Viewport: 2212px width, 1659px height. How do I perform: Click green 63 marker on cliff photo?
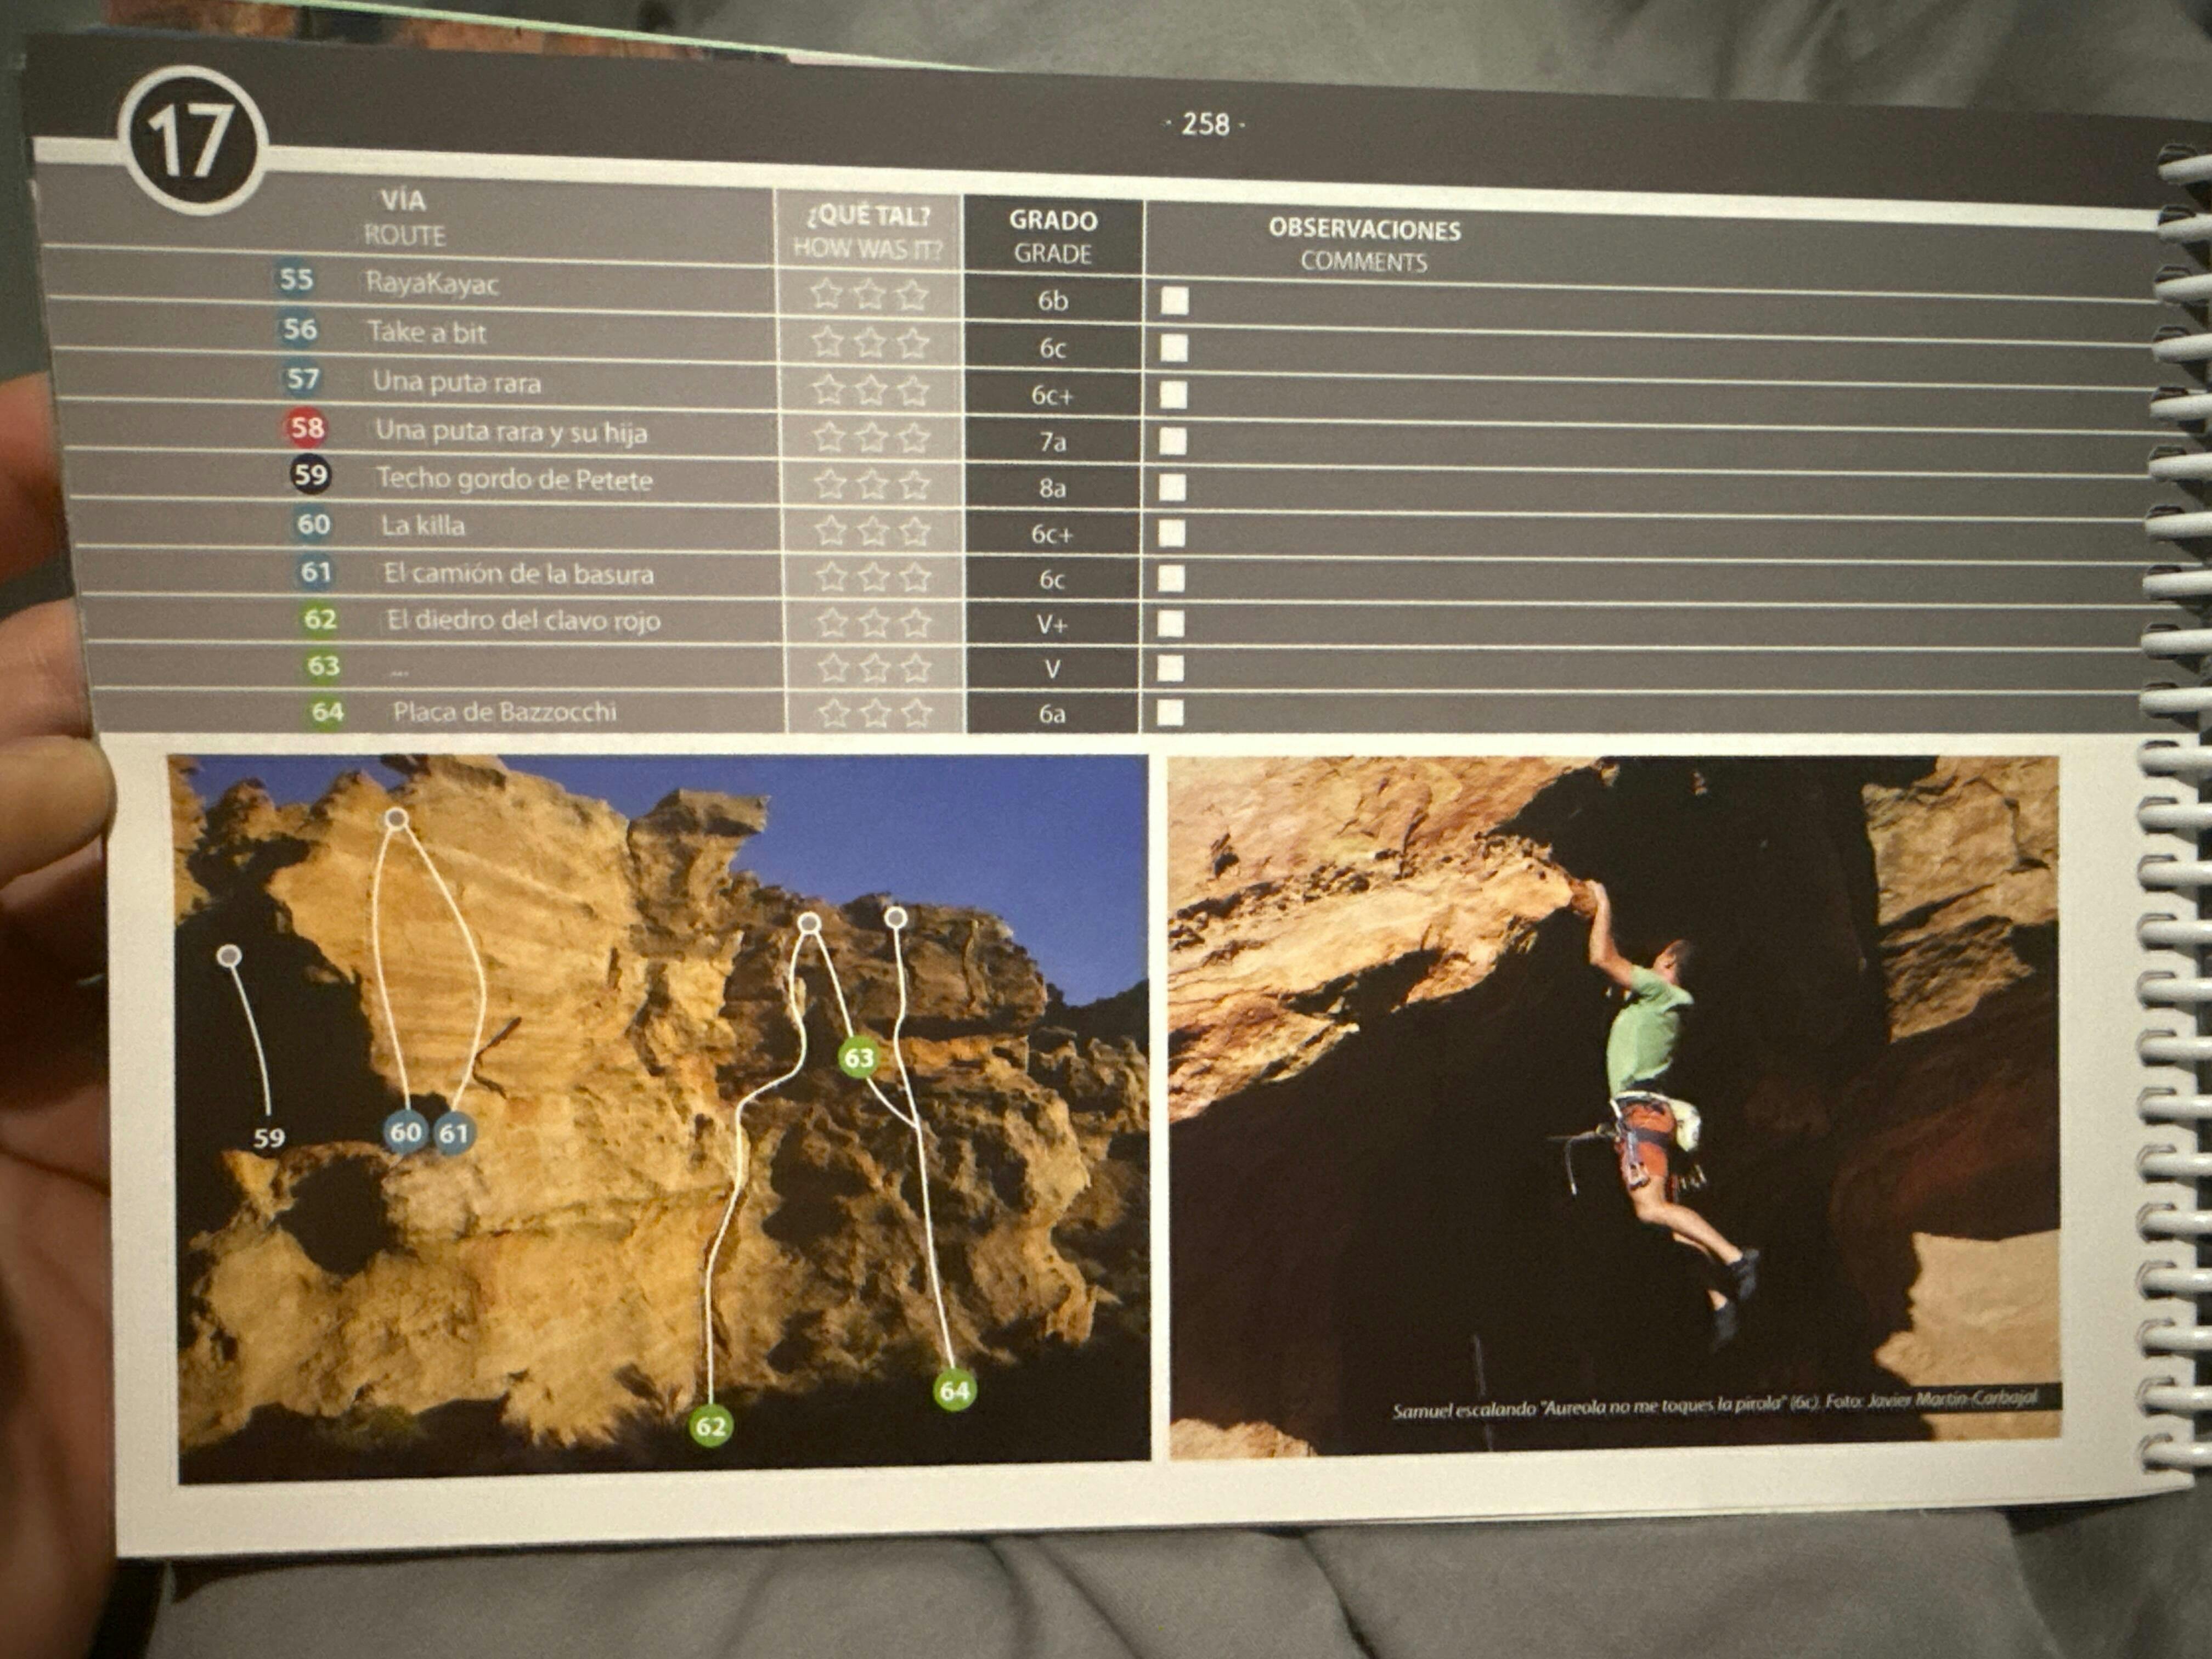tap(859, 1058)
